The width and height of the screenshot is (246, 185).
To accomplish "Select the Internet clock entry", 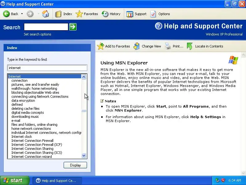I will [22, 137].
